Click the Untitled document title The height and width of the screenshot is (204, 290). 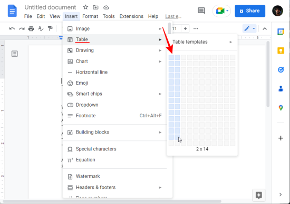coord(50,7)
